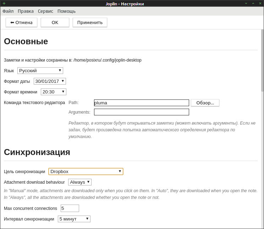The height and width of the screenshot is (229, 264).
Task: Click the Применить button
Action: [90, 23]
